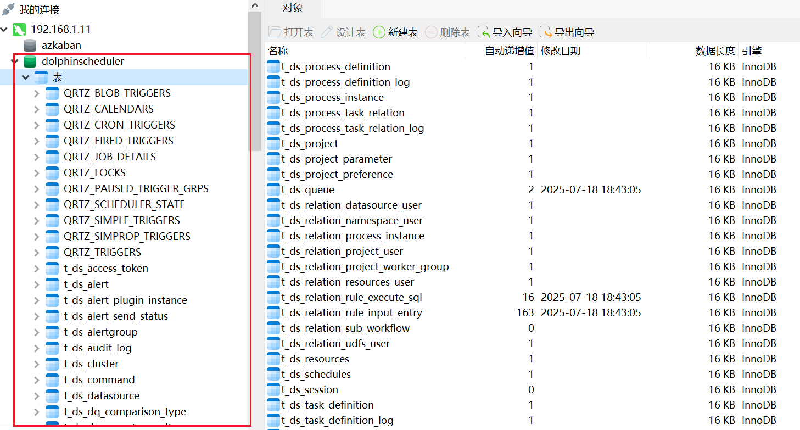Click the 删除表 button

click(x=447, y=32)
